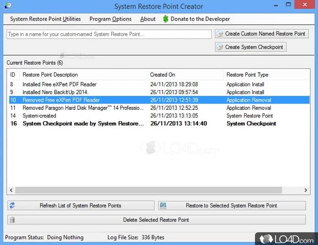
Task: Click Application Install type in row 8
Action: pyautogui.click(x=245, y=84)
